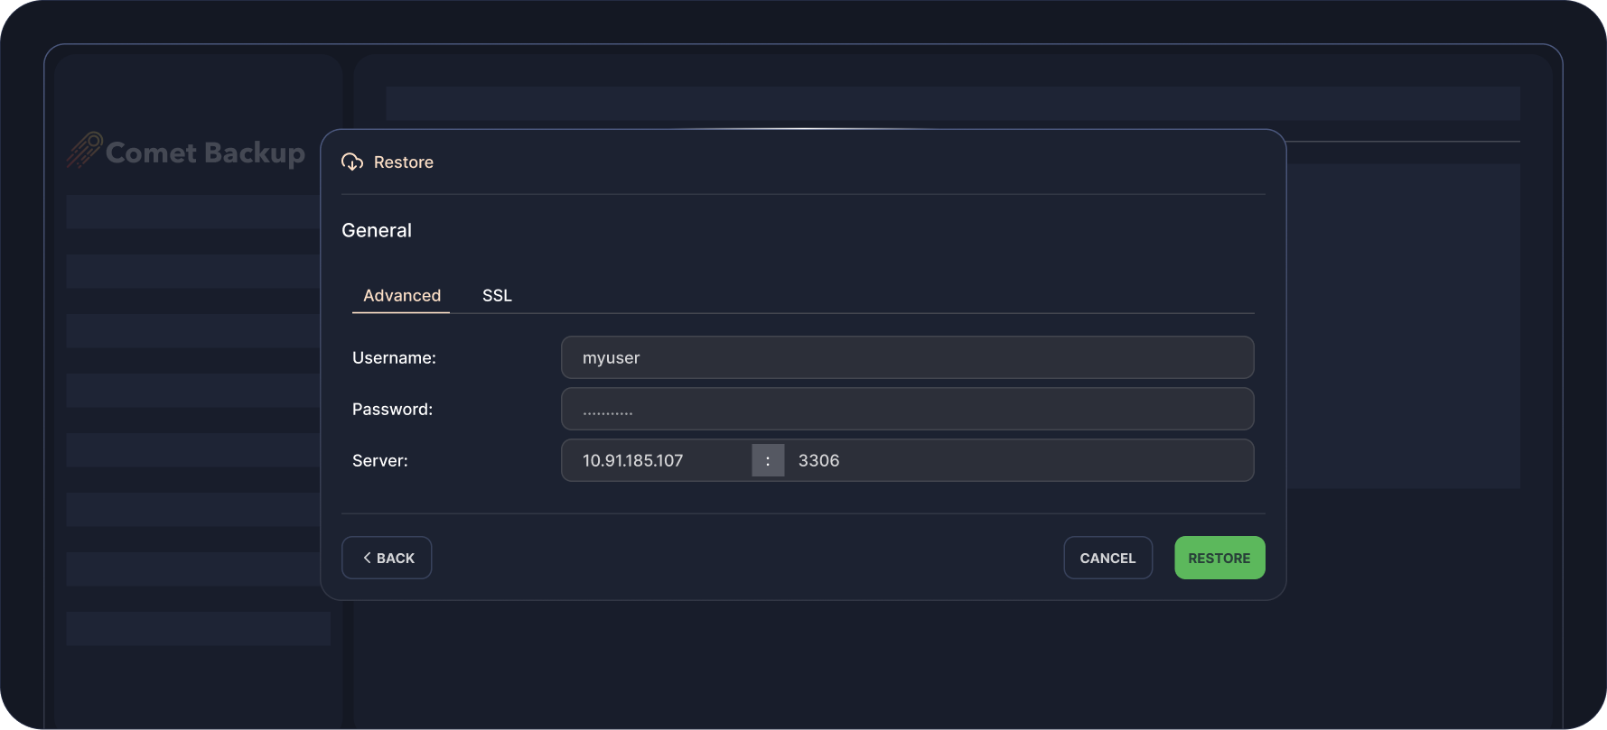Click the cloud download Restore icon

[352, 162]
